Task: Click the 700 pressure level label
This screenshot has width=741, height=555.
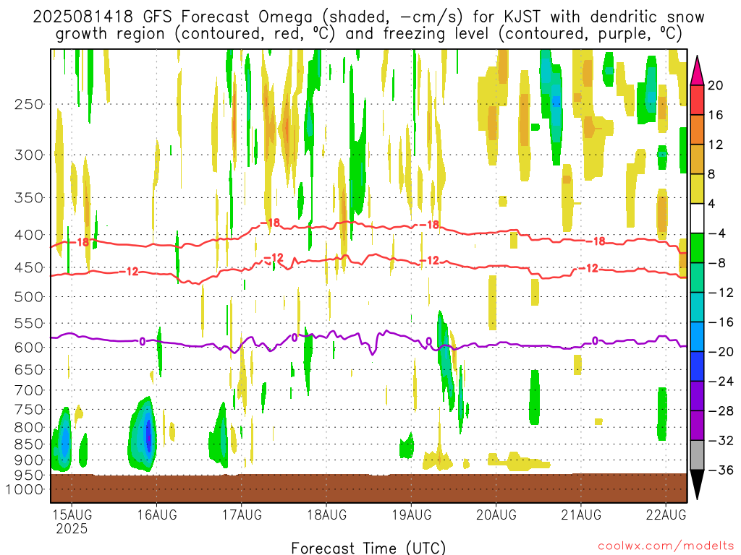Action: click(x=29, y=390)
